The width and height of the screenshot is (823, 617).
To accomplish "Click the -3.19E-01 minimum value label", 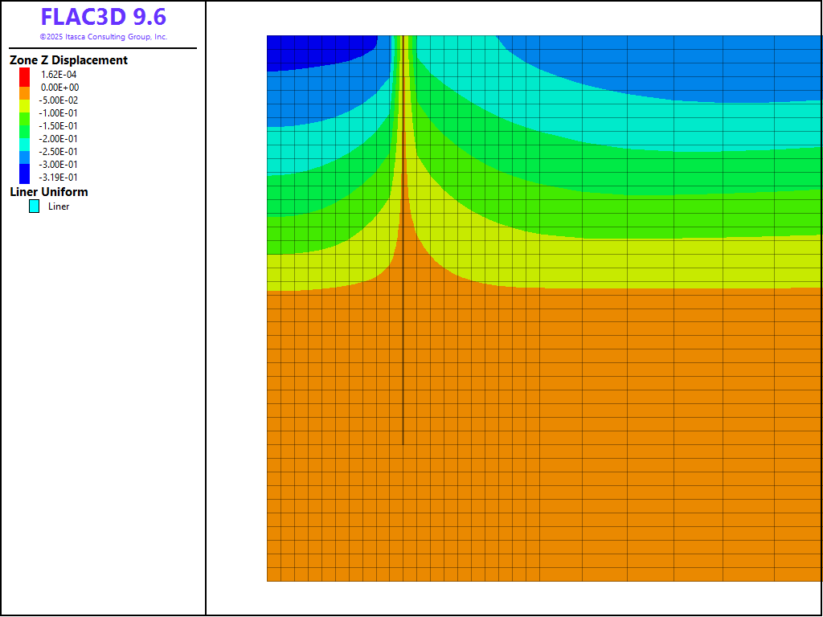I will pos(59,178).
